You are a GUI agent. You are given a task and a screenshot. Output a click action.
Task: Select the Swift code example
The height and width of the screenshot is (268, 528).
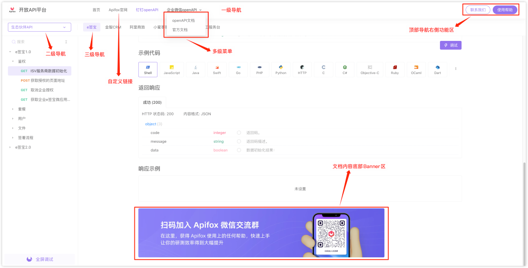click(x=217, y=69)
